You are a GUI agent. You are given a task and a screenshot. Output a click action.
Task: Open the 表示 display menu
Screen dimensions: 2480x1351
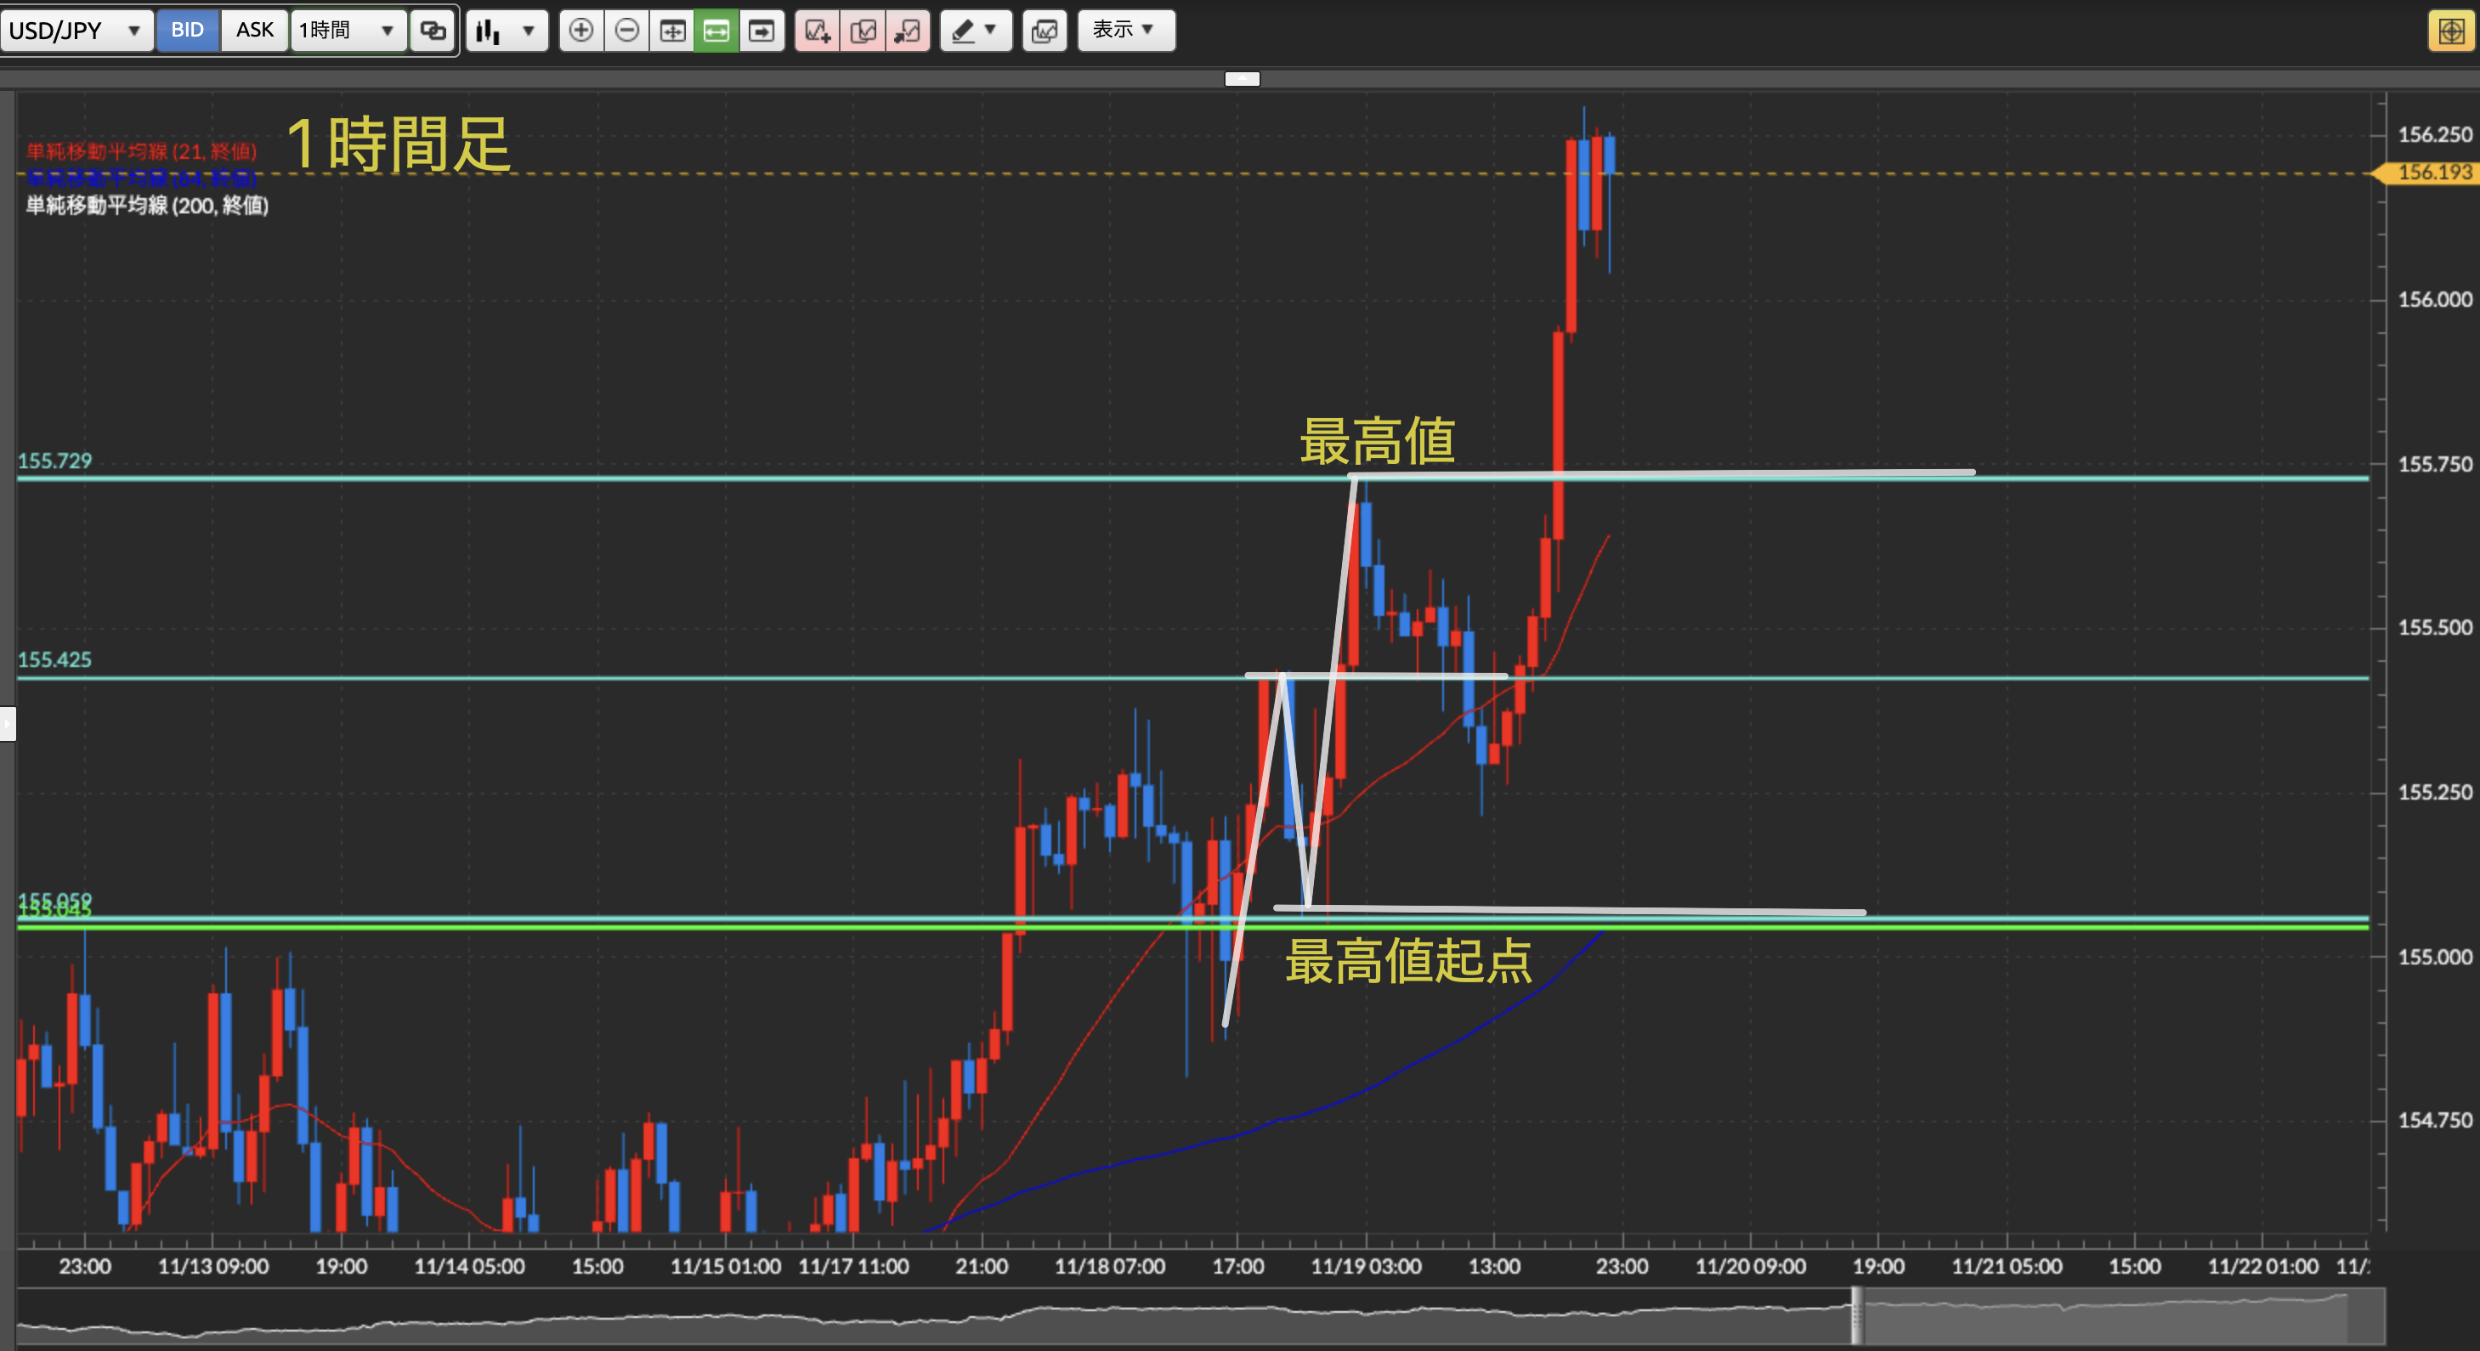click(1125, 31)
